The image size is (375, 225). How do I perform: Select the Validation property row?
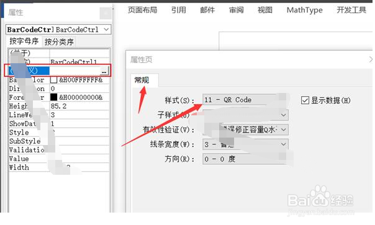tap(59, 150)
